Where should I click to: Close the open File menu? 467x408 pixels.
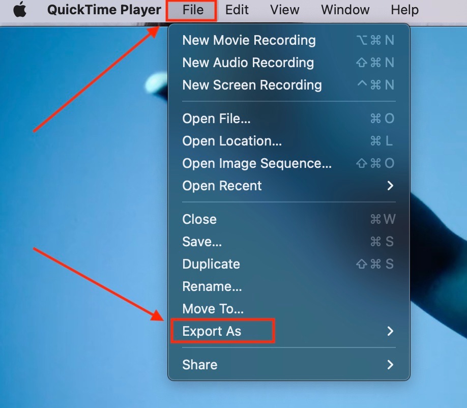193,10
